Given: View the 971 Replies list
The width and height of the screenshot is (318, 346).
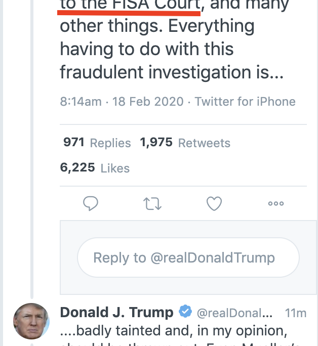Looking at the screenshot, I should click(97, 143).
